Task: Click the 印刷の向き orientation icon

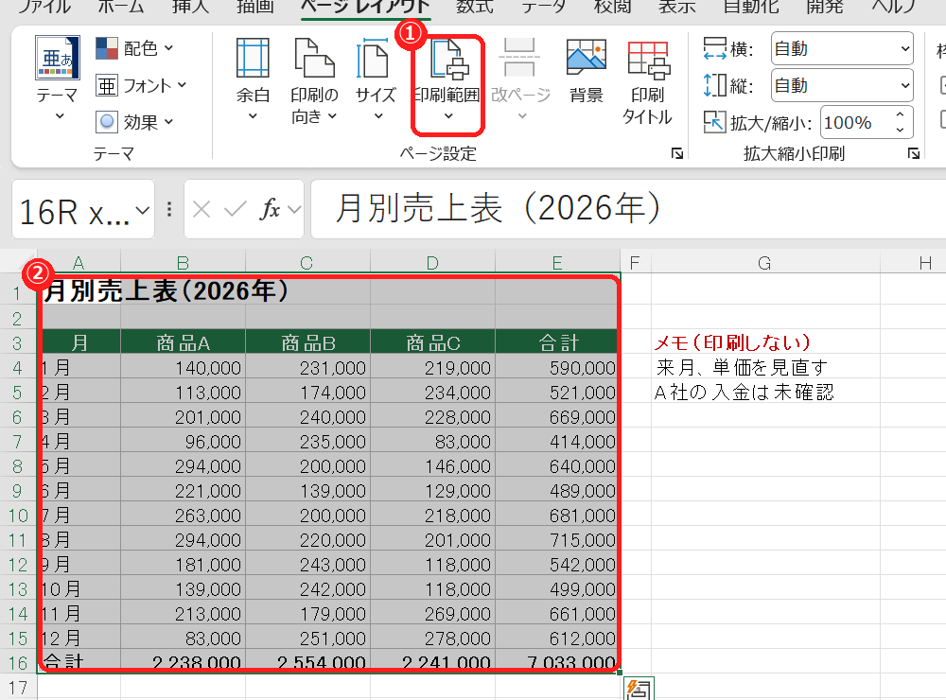Action: click(314, 58)
